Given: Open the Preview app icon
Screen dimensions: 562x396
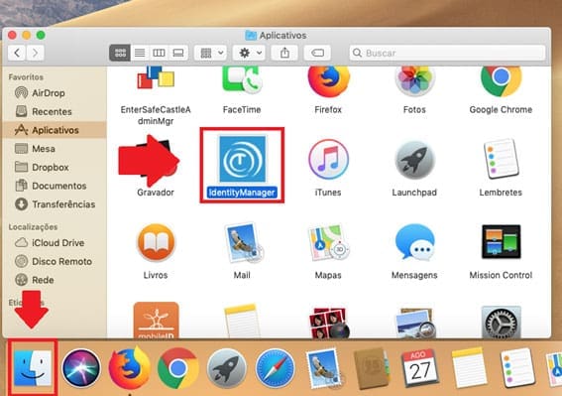Looking at the screenshot, I should click(x=414, y=323).
